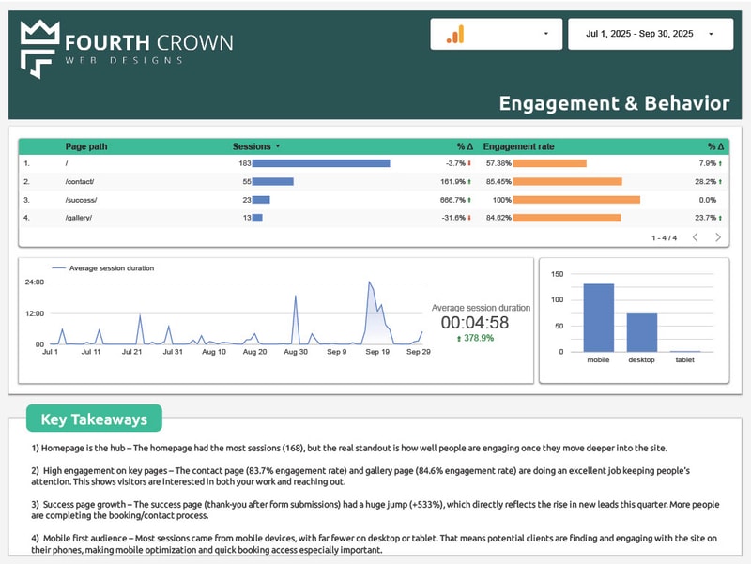Click the green arrow next to 28.2%

tap(720, 181)
